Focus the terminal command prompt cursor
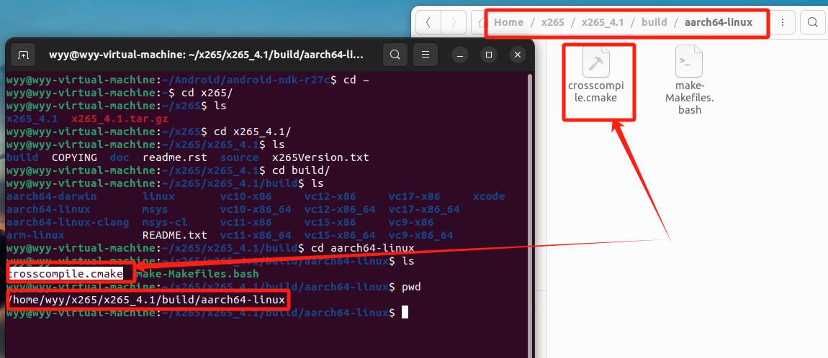This screenshot has width=828, height=358. (405, 313)
